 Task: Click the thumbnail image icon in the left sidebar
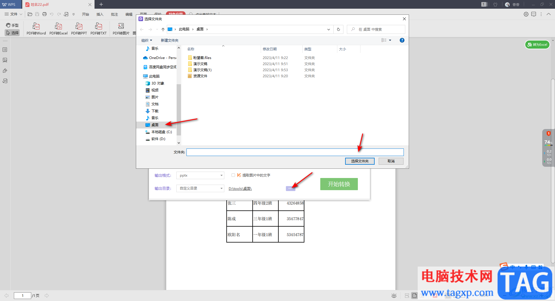(x=5, y=60)
